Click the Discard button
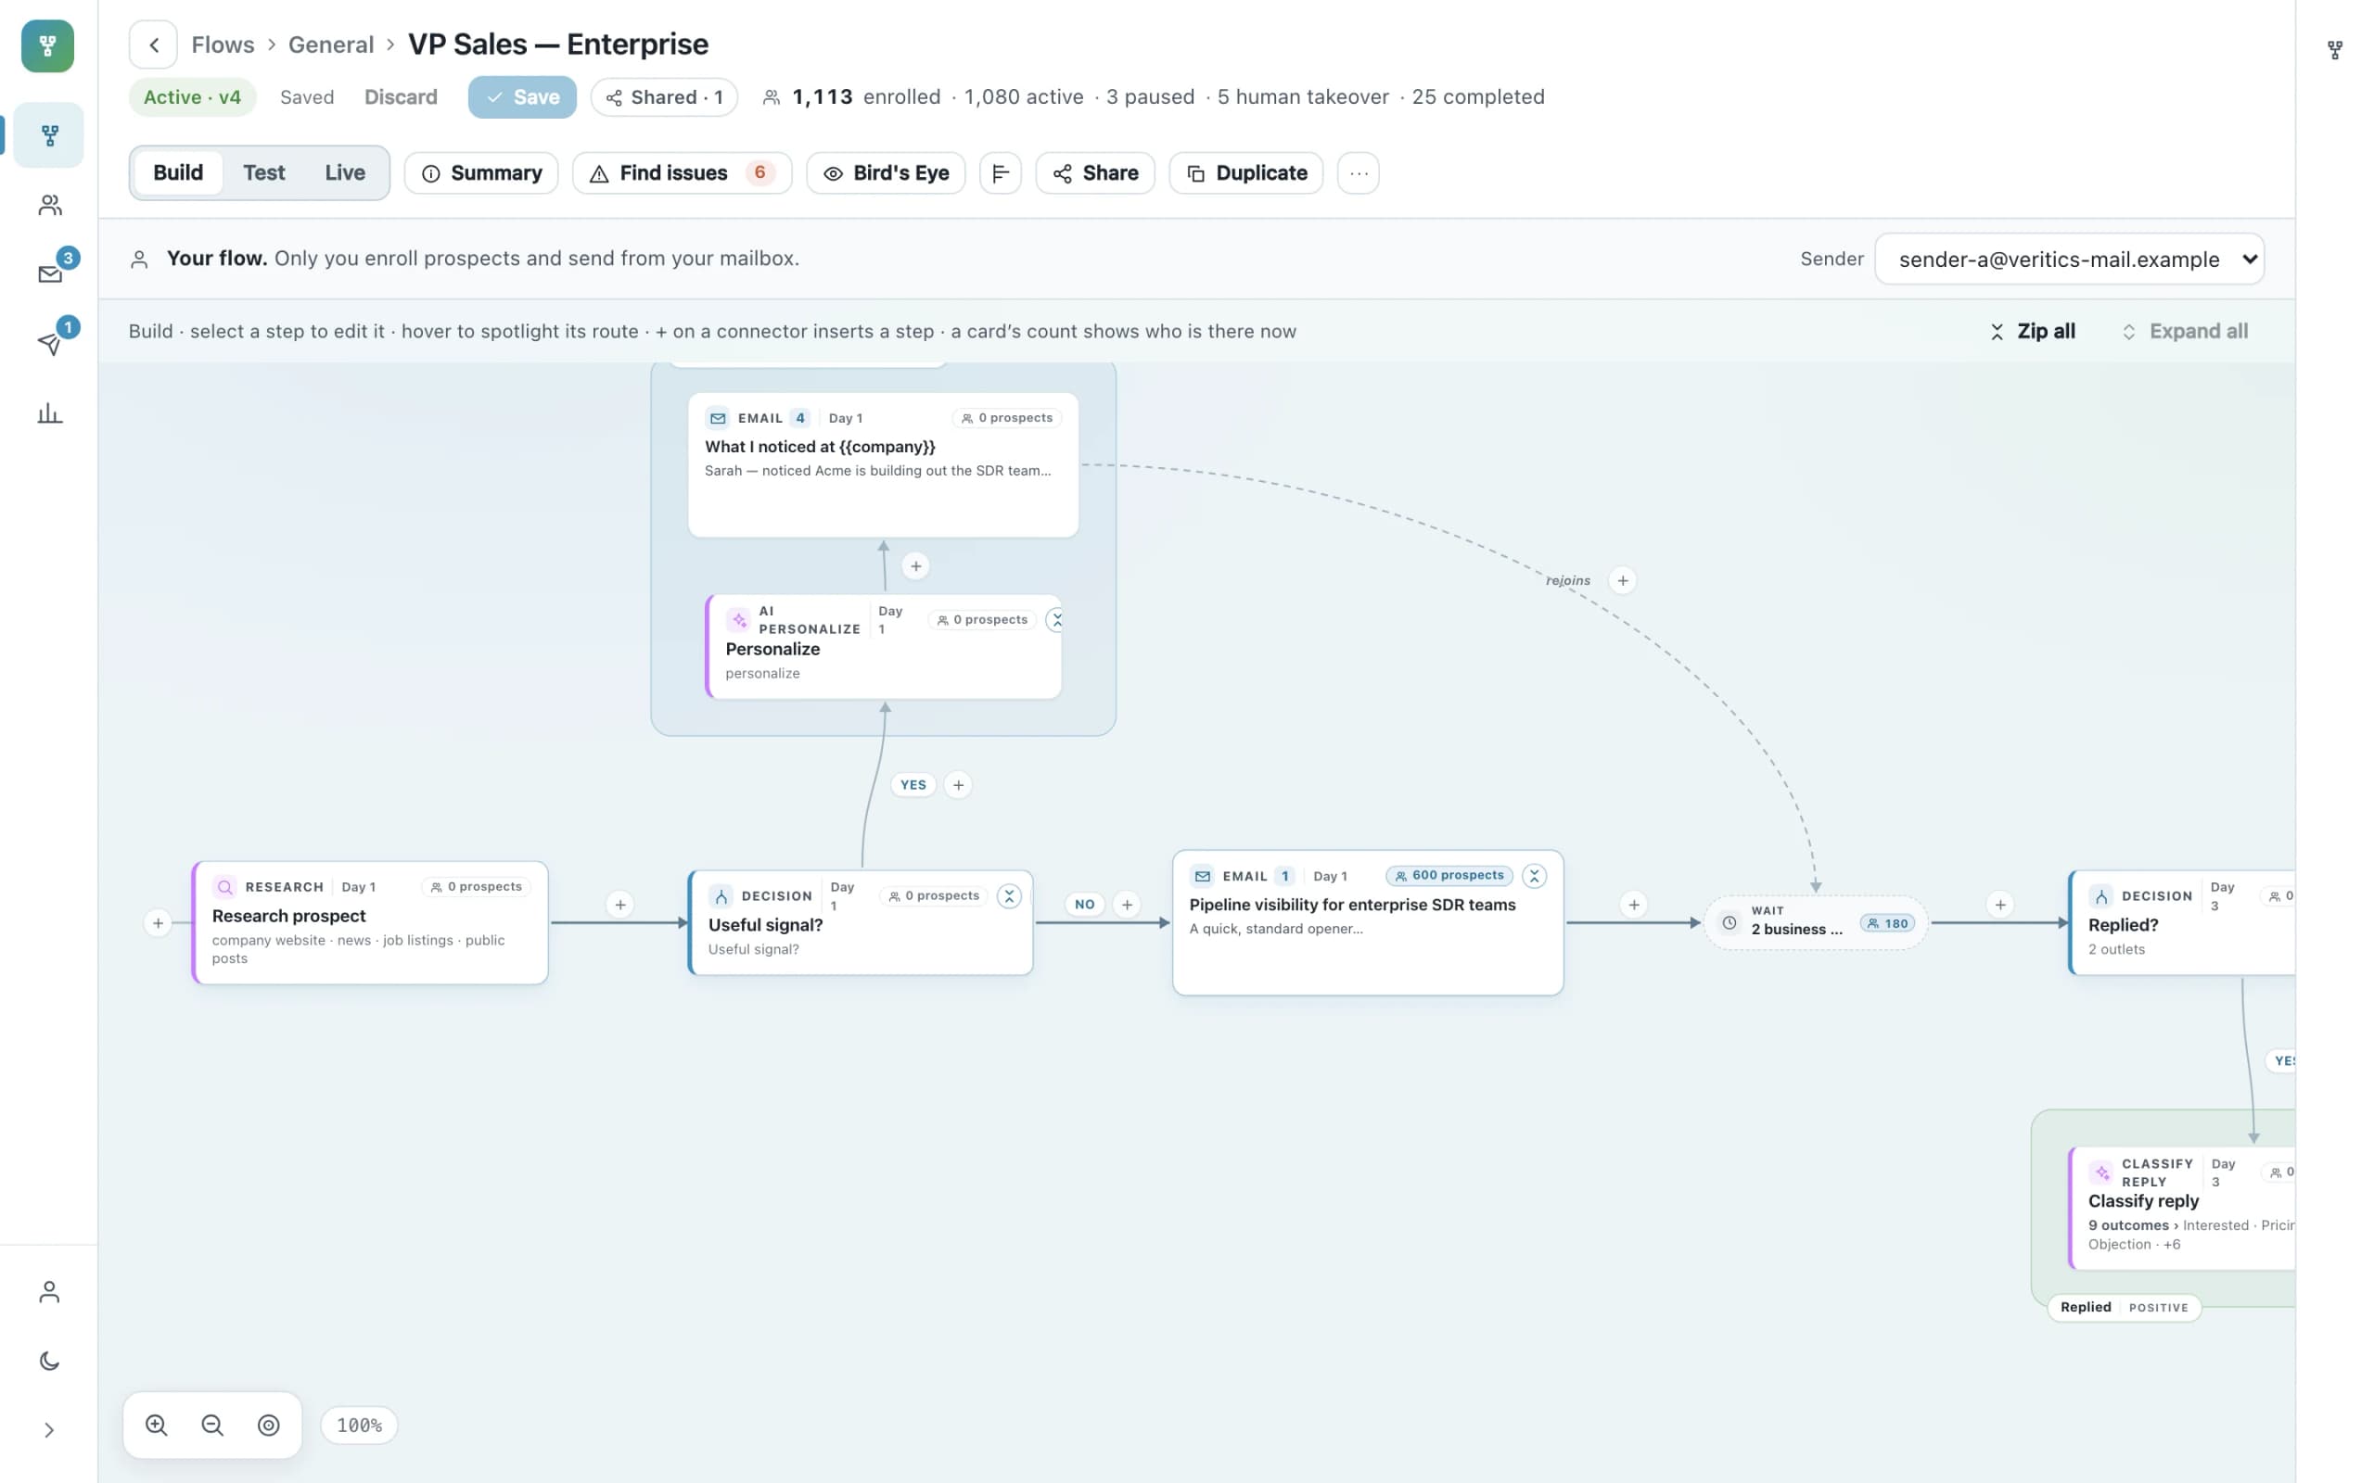The height and width of the screenshot is (1483, 2374). 401,97
